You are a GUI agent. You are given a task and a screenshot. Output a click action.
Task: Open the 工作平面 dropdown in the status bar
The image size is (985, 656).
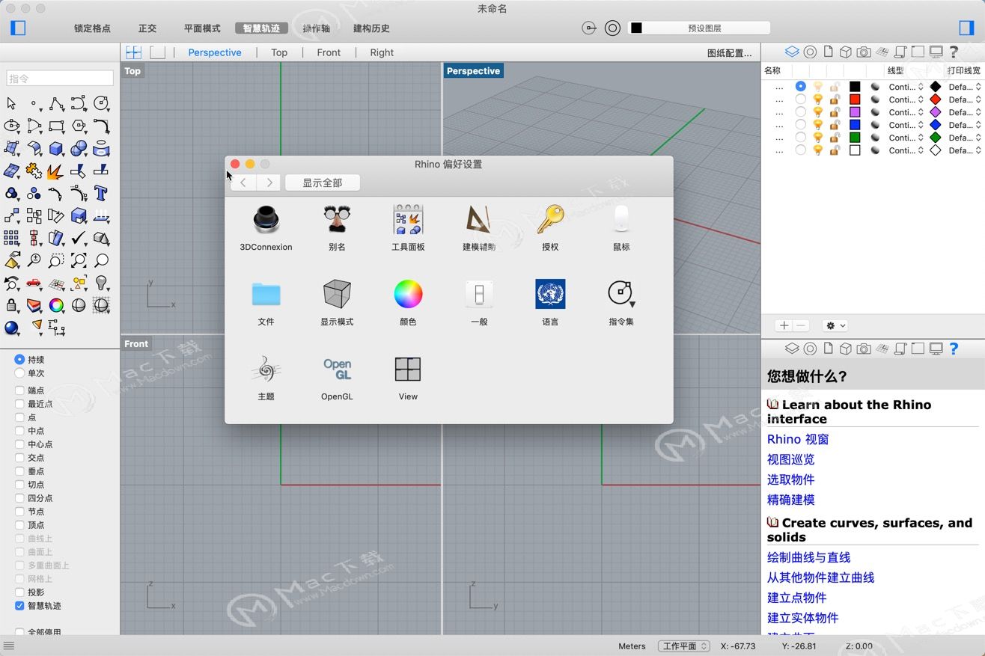coord(682,646)
